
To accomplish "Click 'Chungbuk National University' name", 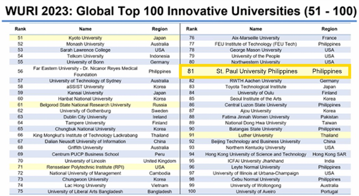I will click(85, 129).
